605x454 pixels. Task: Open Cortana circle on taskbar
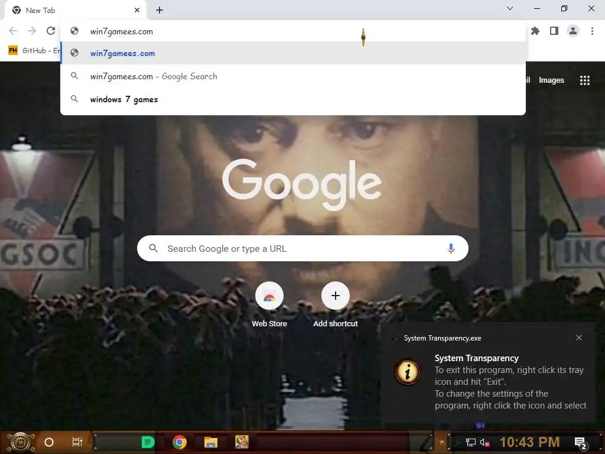pos(49,442)
